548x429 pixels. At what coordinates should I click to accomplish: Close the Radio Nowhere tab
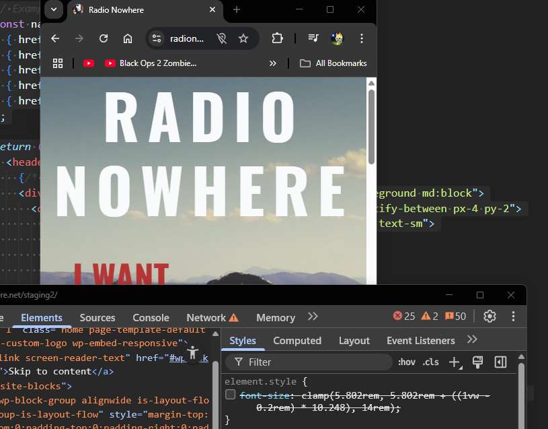pyautogui.click(x=212, y=10)
